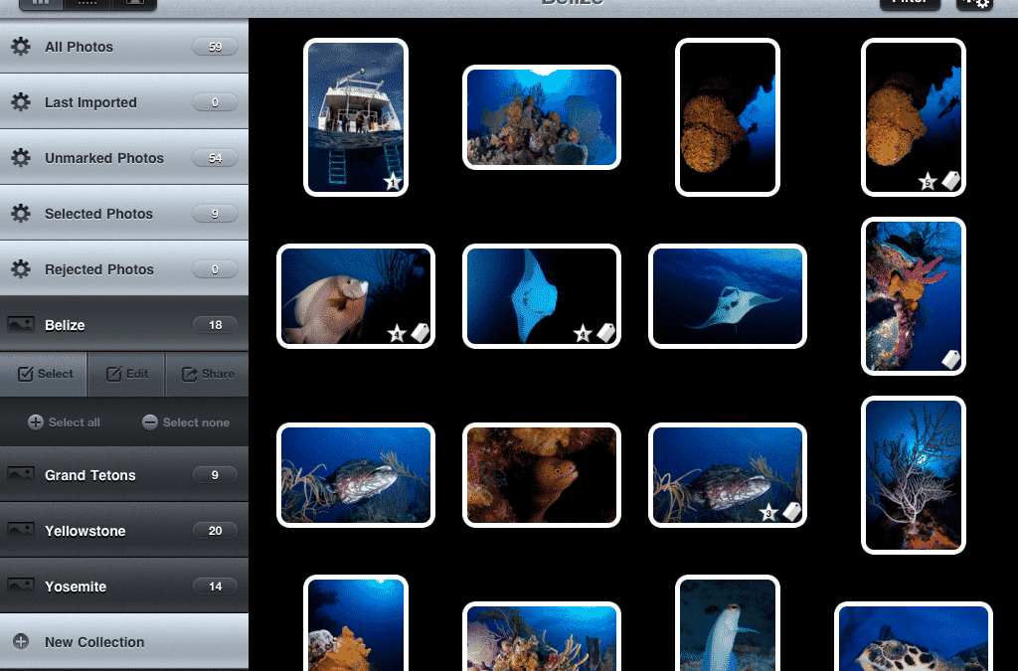1018x671 pixels.
Task: Enable Select mode for photos
Action: [x=45, y=374]
